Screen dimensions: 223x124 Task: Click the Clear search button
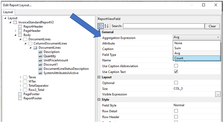tap(212, 26)
